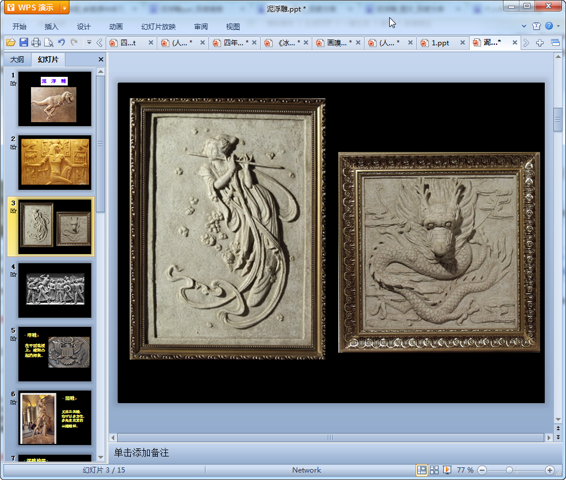Screen dimensions: 566x480
Task: Switch to slide sorter view
Action: point(435,470)
